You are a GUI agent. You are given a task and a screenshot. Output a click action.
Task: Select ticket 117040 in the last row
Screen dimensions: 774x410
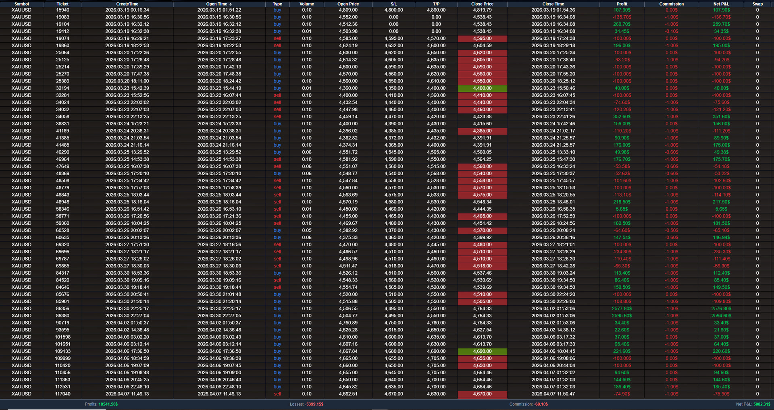[62, 394]
